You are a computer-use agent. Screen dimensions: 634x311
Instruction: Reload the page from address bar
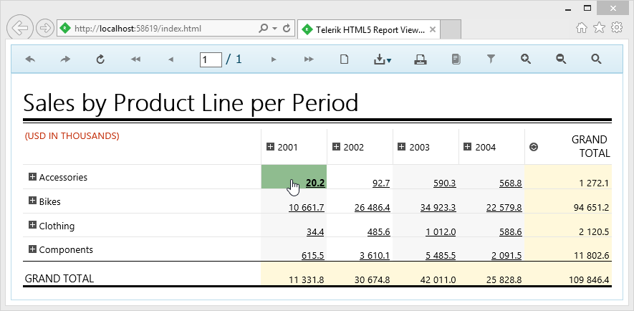[287, 29]
